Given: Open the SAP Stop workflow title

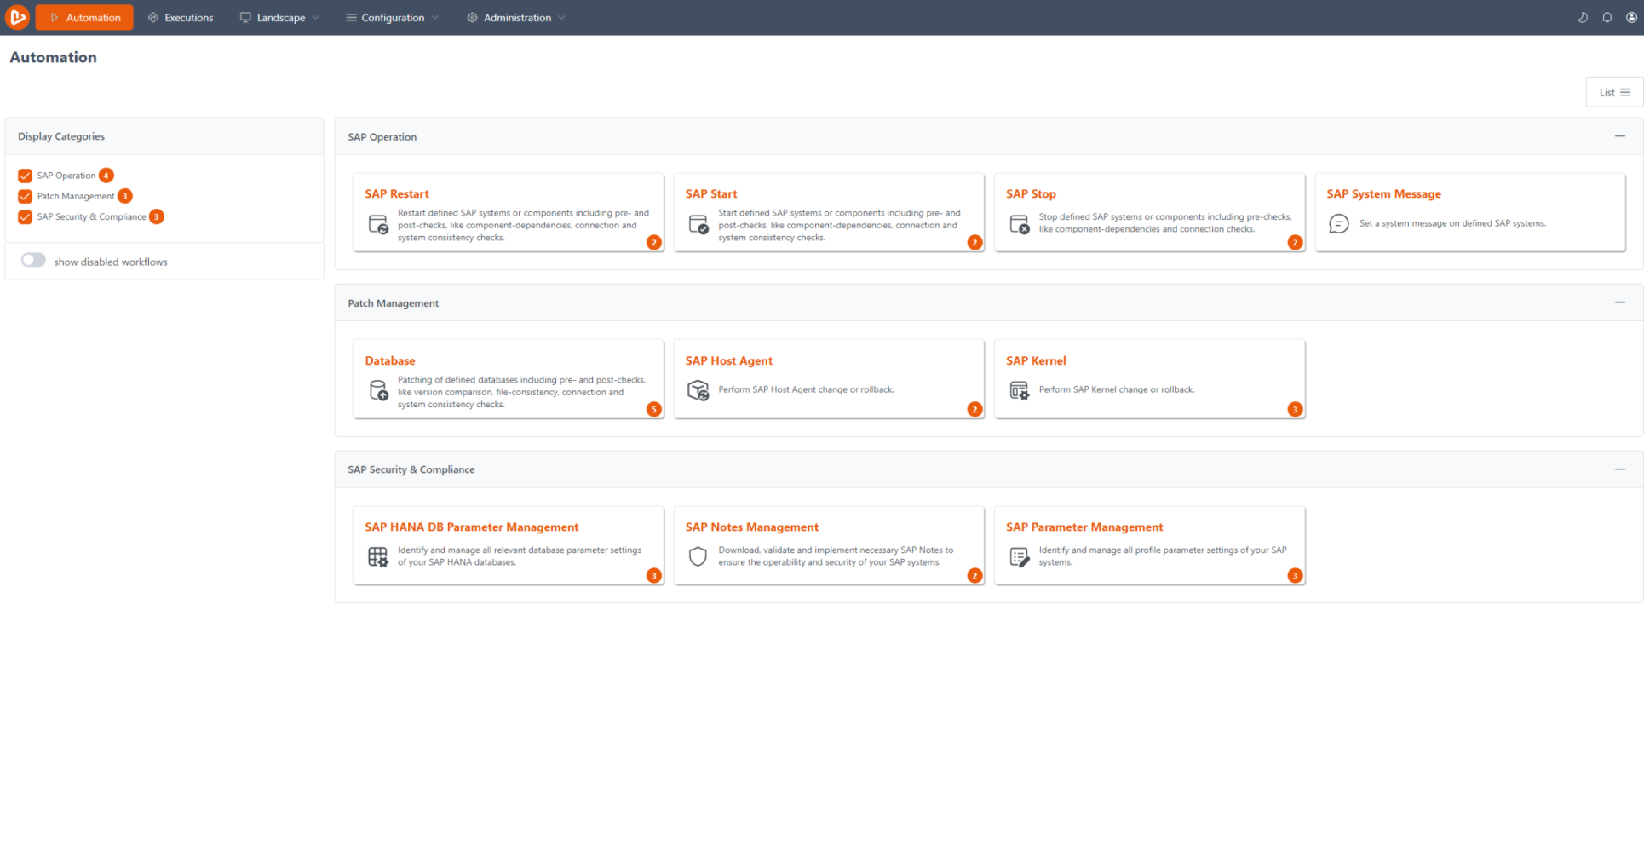Looking at the screenshot, I should tap(1031, 194).
